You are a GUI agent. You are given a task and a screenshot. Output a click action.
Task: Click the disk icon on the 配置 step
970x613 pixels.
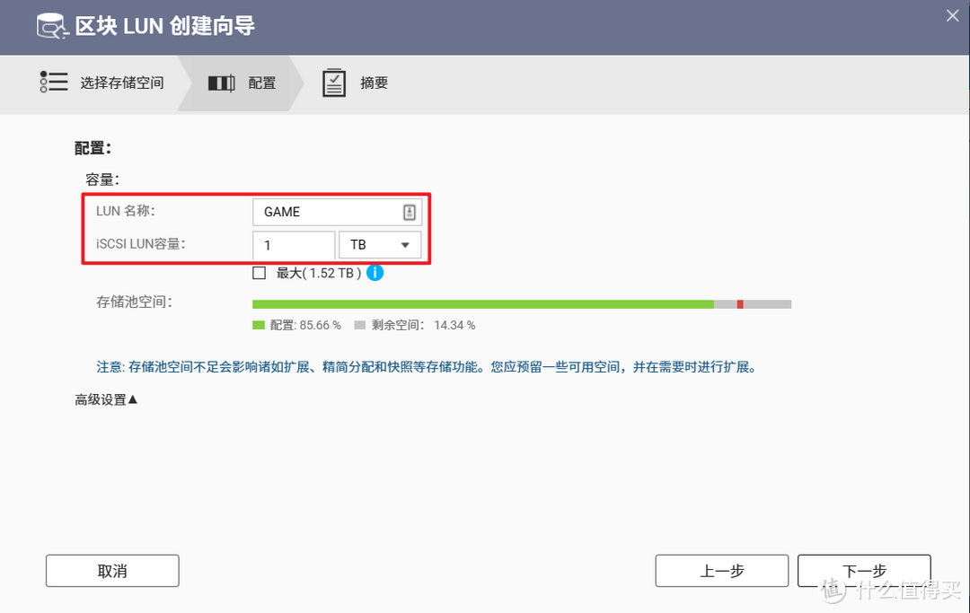(221, 82)
